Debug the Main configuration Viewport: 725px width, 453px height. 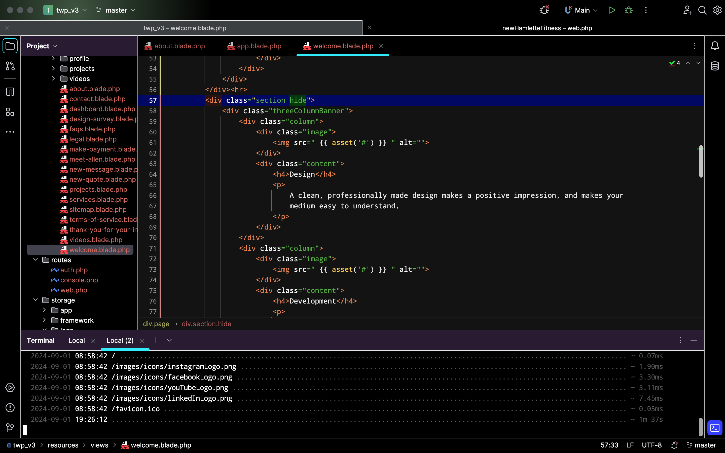pyautogui.click(x=629, y=10)
